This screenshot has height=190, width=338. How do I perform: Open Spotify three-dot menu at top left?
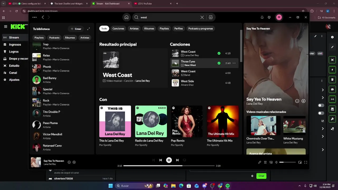[35, 17]
